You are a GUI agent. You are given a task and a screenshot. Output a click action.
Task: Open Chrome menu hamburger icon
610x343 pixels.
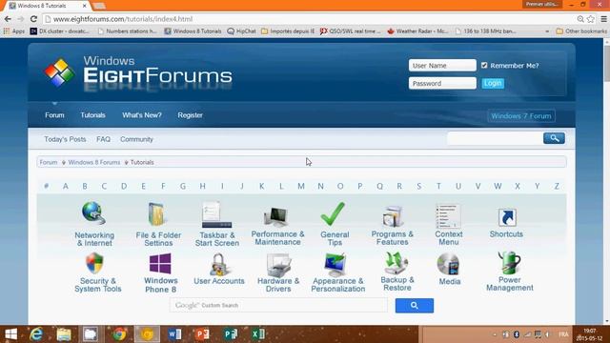(x=603, y=19)
